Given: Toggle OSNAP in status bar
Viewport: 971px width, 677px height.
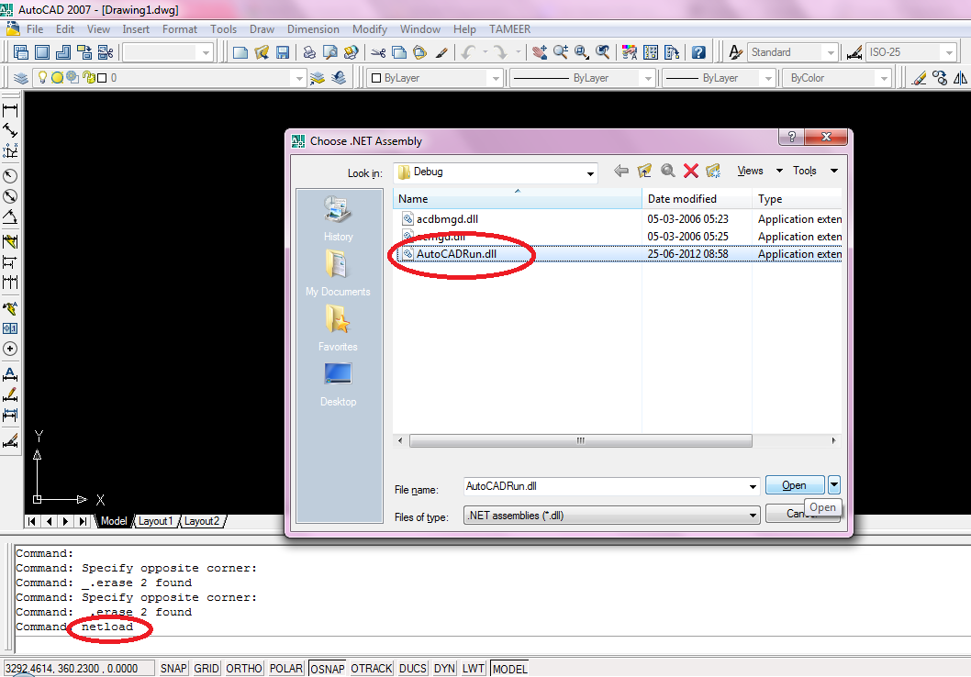Looking at the screenshot, I should pyautogui.click(x=327, y=669).
